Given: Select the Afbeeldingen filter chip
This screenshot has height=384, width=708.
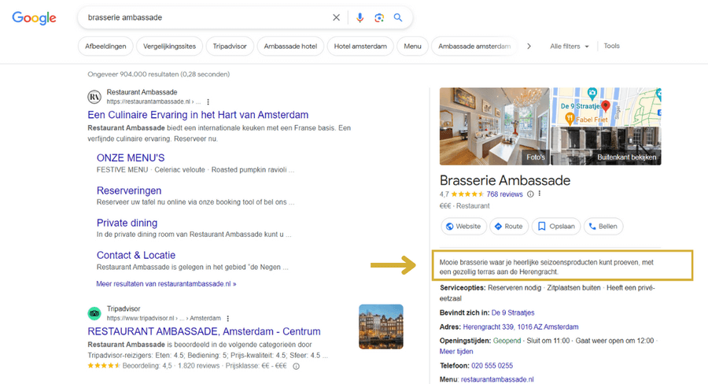Looking at the screenshot, I should tap(105, 46).
